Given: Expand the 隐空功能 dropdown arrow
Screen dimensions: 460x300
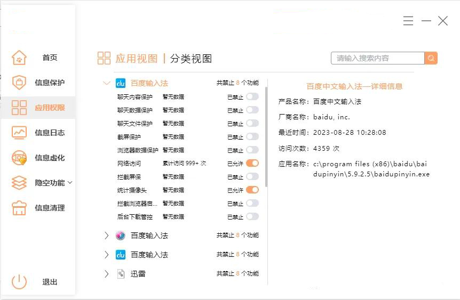Looking at the screenshot, I should [x=70, y=183].
